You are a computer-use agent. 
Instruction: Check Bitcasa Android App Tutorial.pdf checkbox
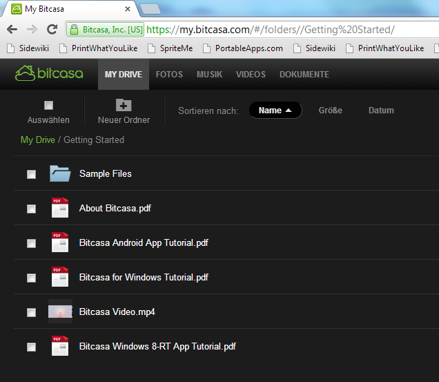pos(31,243)
